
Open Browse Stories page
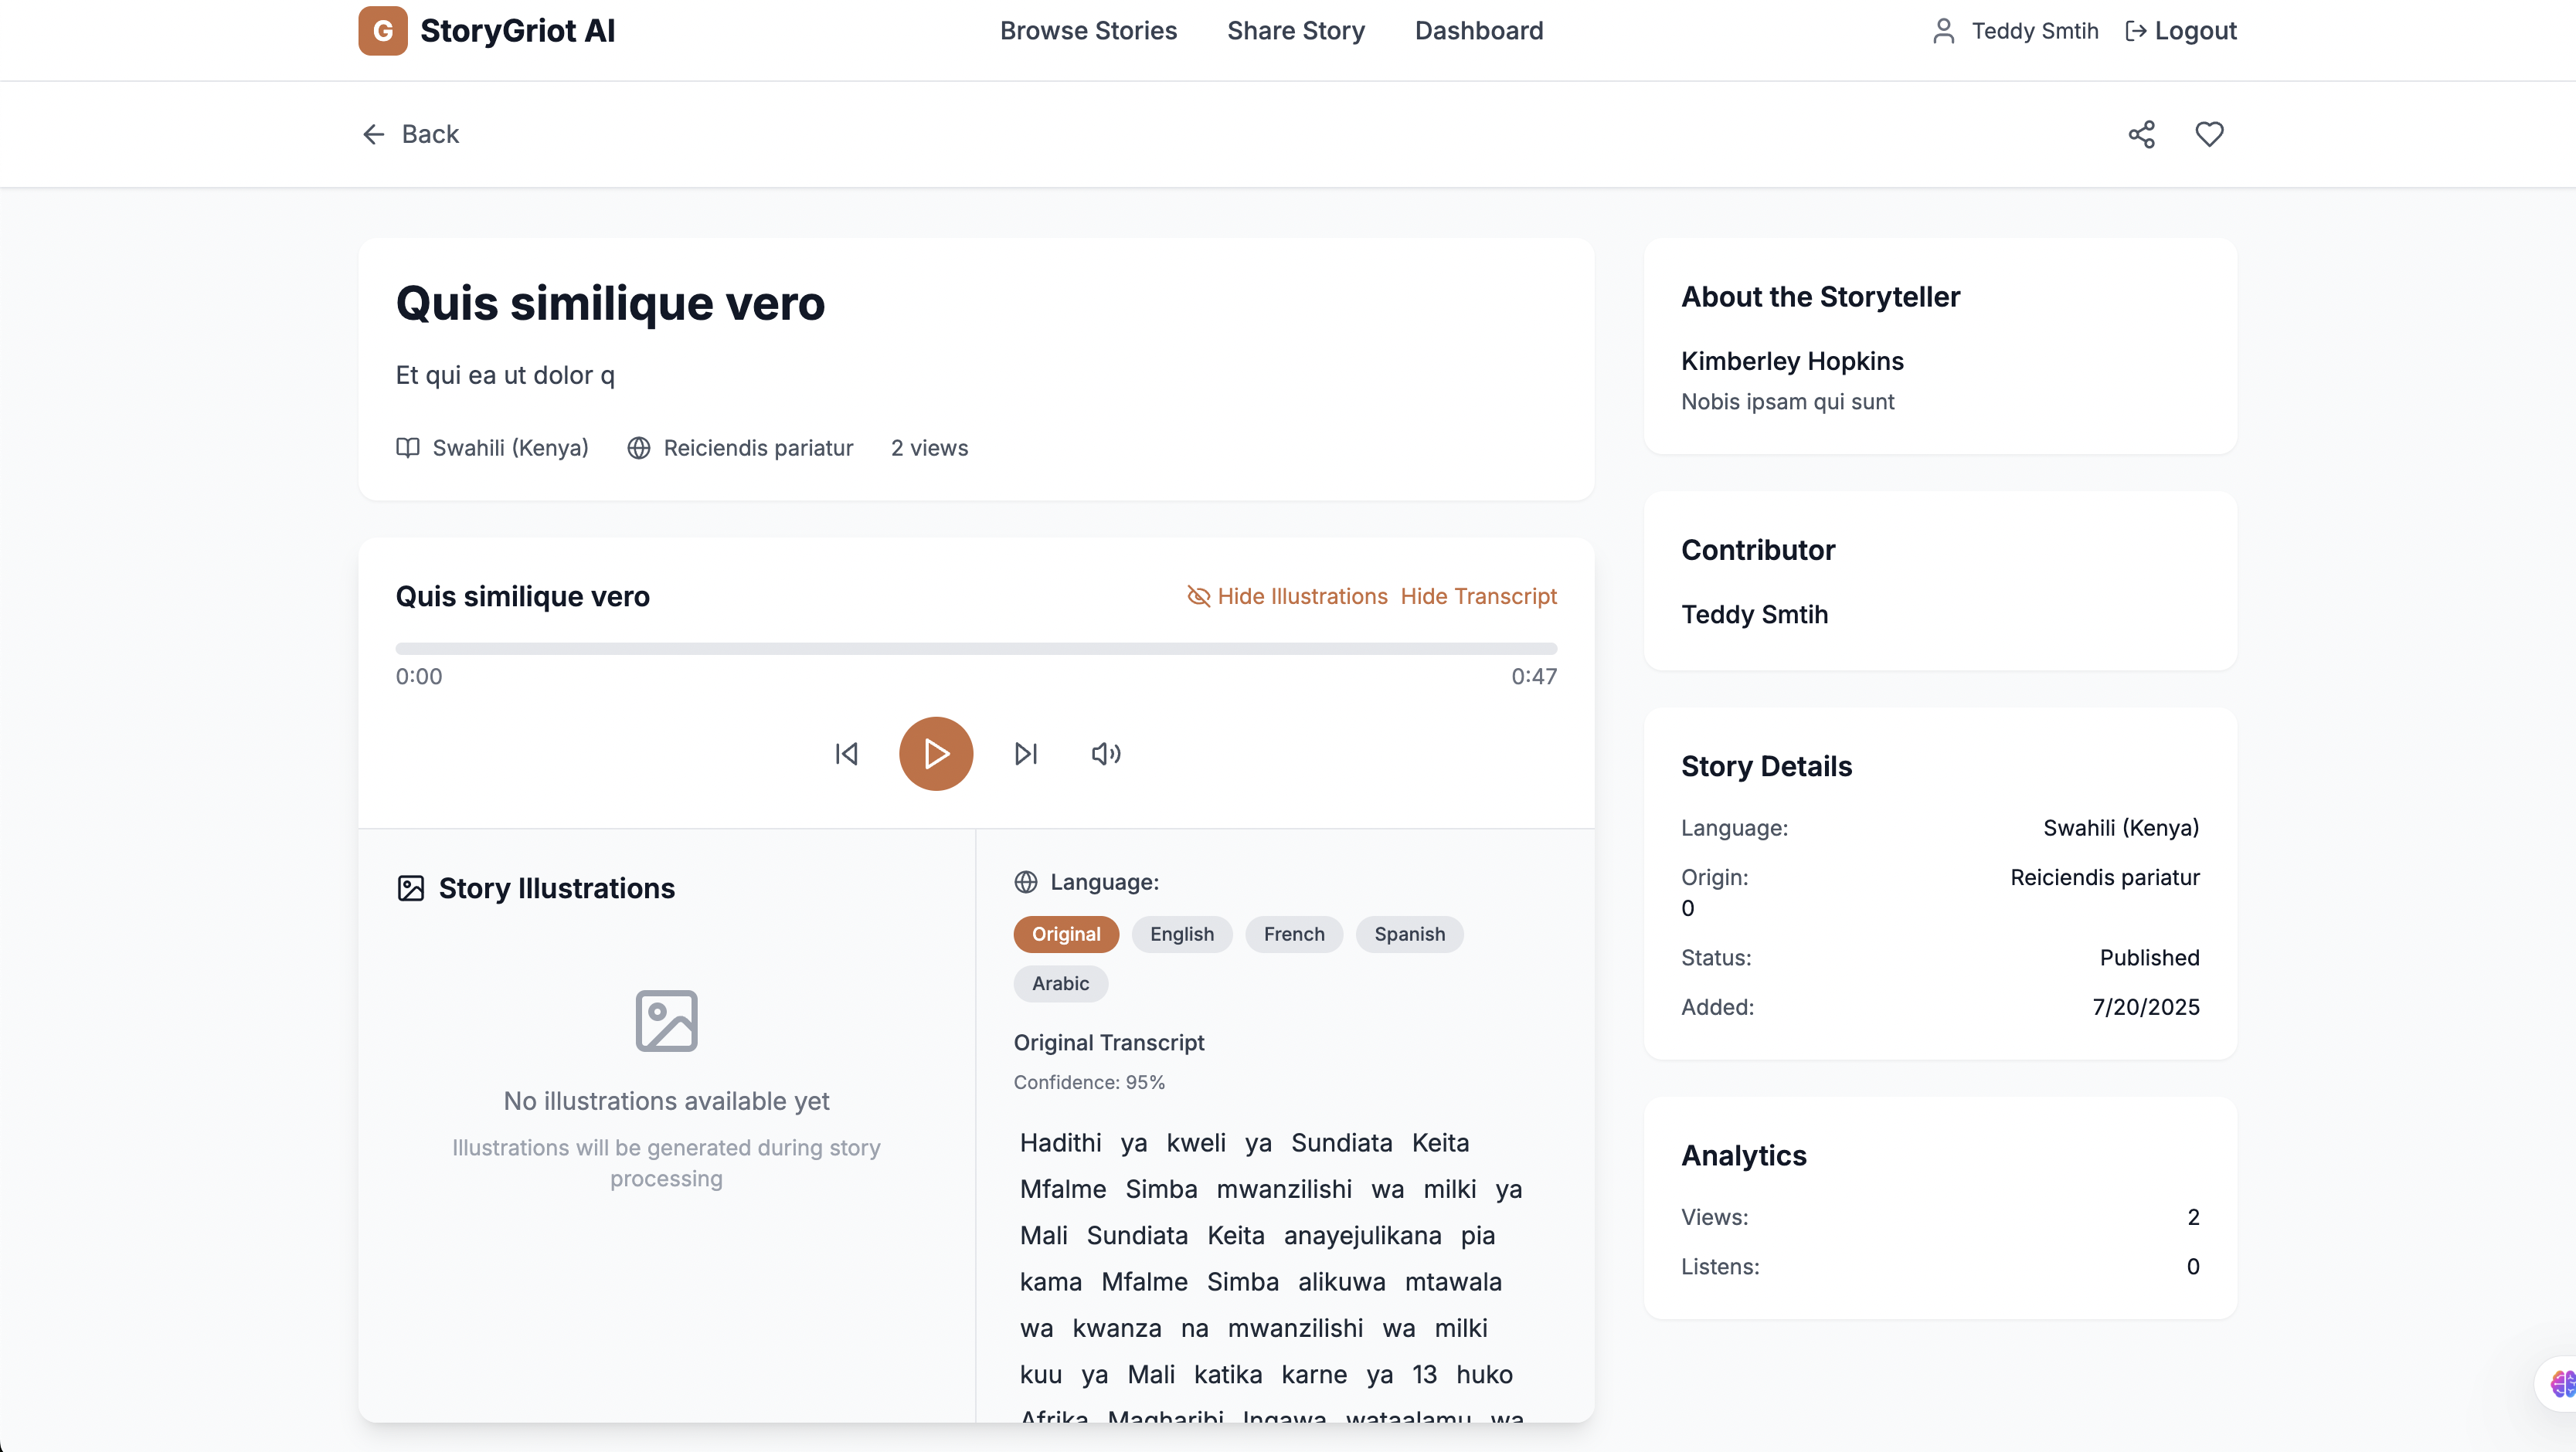point(1088,31)
